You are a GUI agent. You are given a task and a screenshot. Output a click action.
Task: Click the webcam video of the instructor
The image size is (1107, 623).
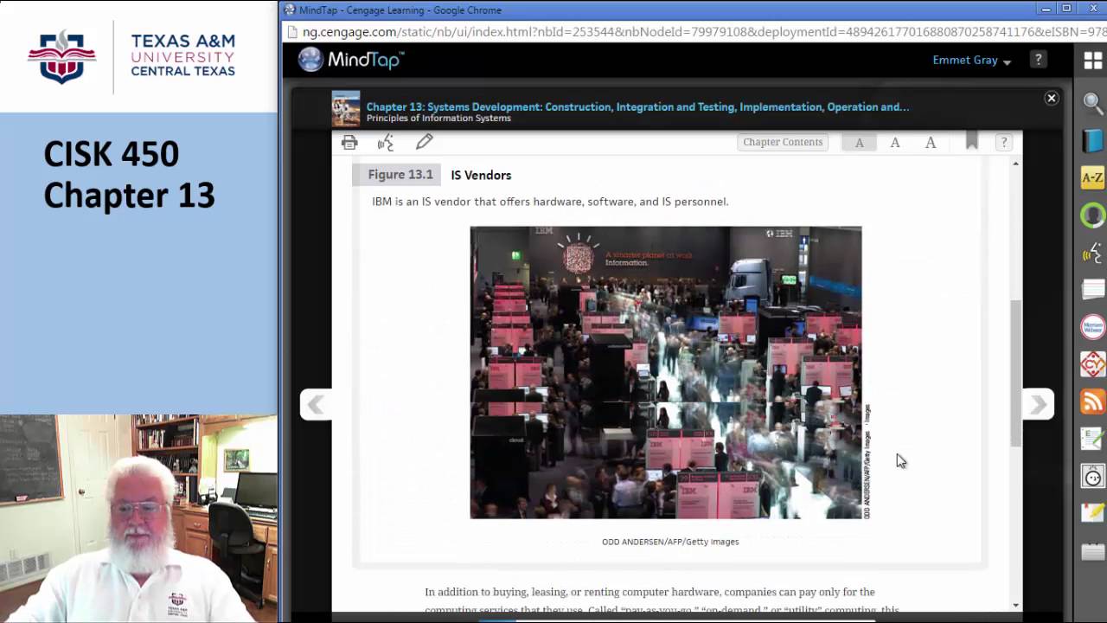click(138, 518)
